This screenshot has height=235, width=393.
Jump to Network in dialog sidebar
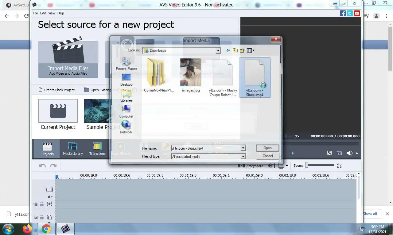[x=126, y=127]
